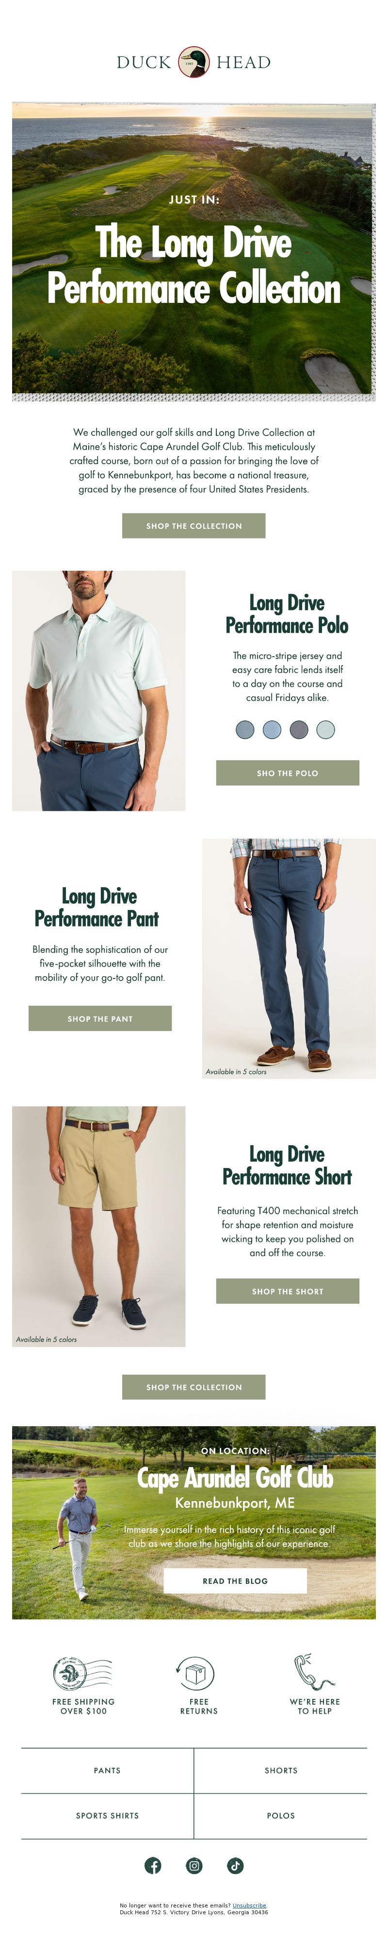Click the Sho the Polo button

(287, 773)
